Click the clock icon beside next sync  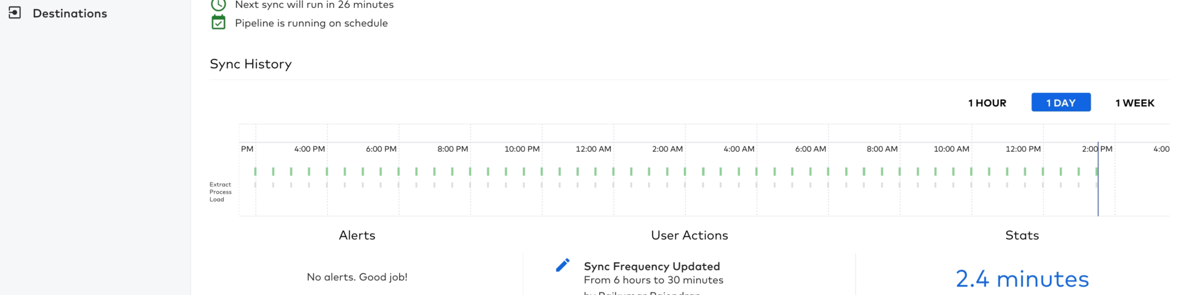pyautogui.click(x=218, y=5)
